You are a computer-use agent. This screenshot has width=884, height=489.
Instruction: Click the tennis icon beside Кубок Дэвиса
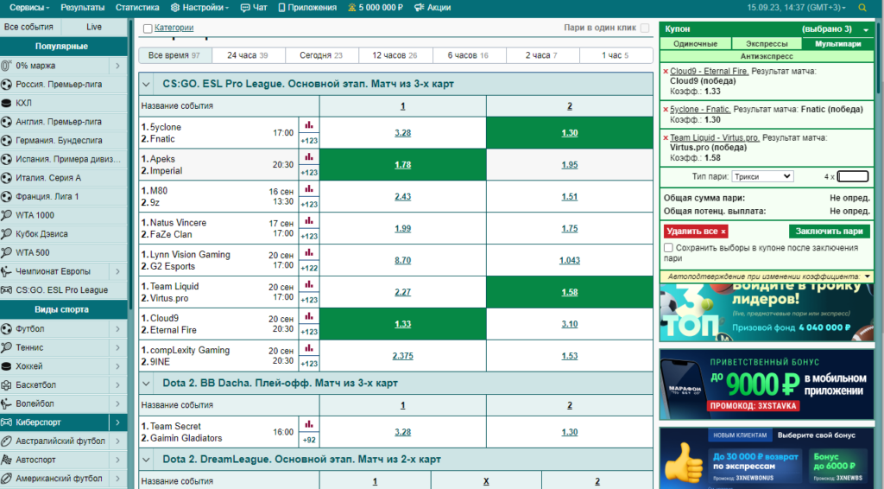[7, 233]
